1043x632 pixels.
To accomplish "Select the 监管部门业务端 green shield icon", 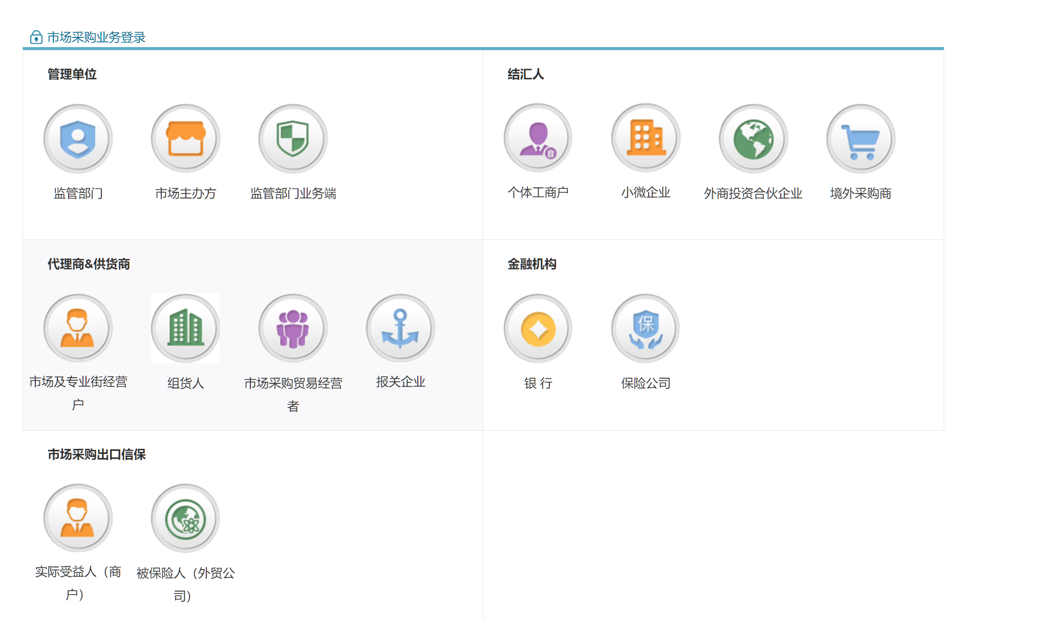I will [293, 139].
